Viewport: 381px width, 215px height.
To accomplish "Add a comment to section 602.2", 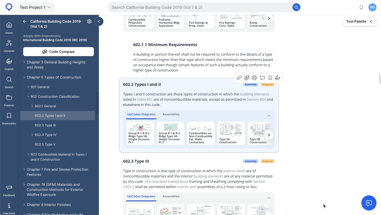I will pyautogui.click(x=262, y=78).
